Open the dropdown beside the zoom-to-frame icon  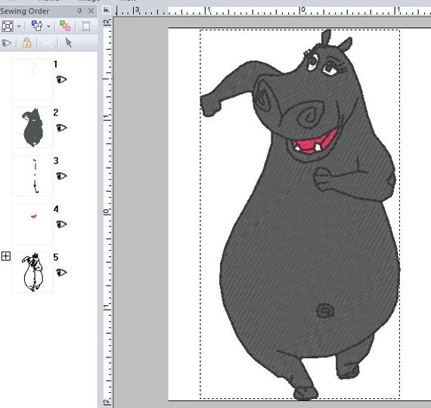(19, 26)
